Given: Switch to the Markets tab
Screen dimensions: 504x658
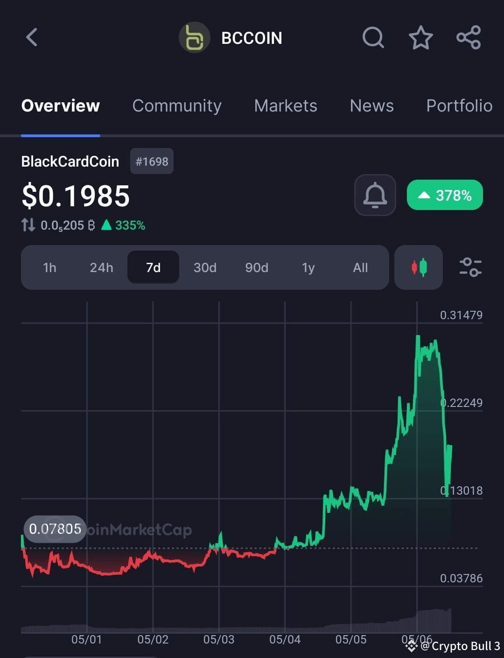Looking at the screenshot, I should click(x=285, y=106).
